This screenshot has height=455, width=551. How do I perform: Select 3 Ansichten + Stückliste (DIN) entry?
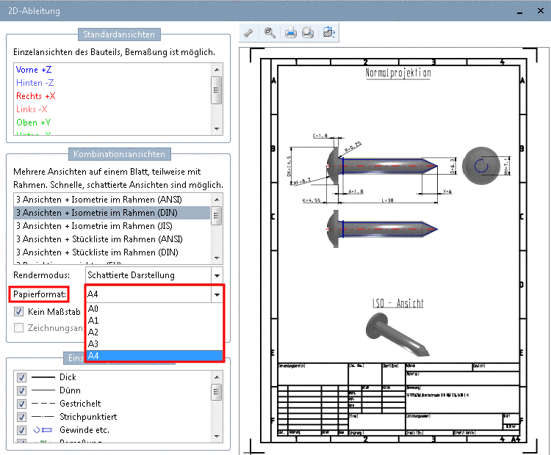[x=97, y=252]
